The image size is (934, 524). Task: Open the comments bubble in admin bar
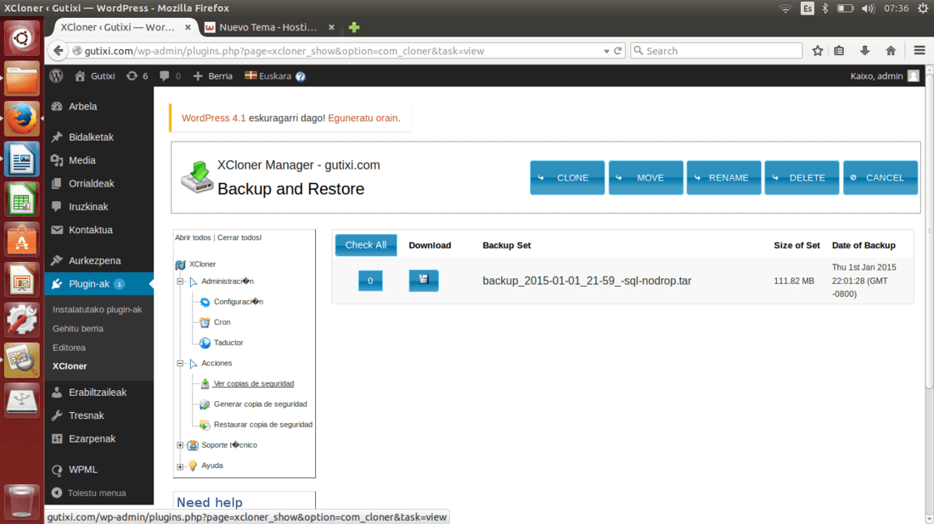click(x=170, y=76)
